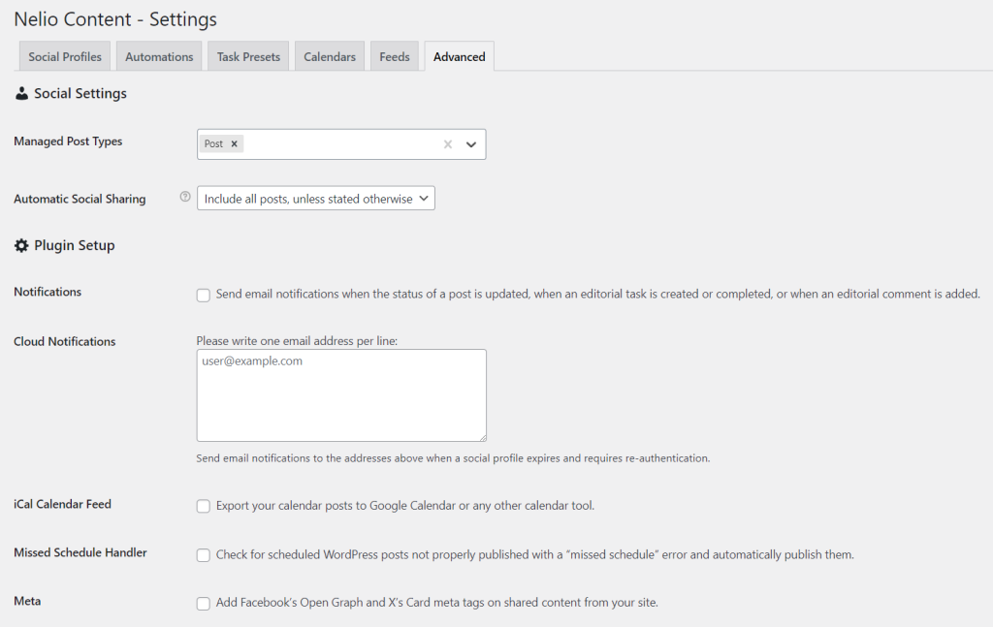Expand the Managed Post Types dropdown
This screenshot has height=627, width=993.
click(471, 143)
